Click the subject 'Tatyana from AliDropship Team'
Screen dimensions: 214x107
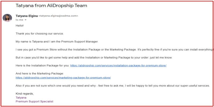[x=51, y=6]
